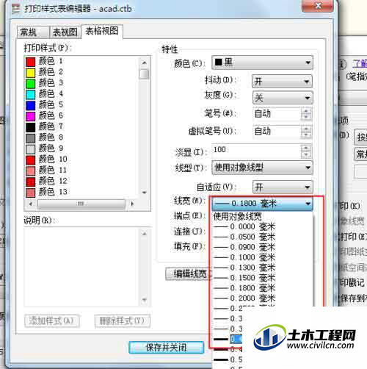Click the 保存并关闭 button

point(167,348)
